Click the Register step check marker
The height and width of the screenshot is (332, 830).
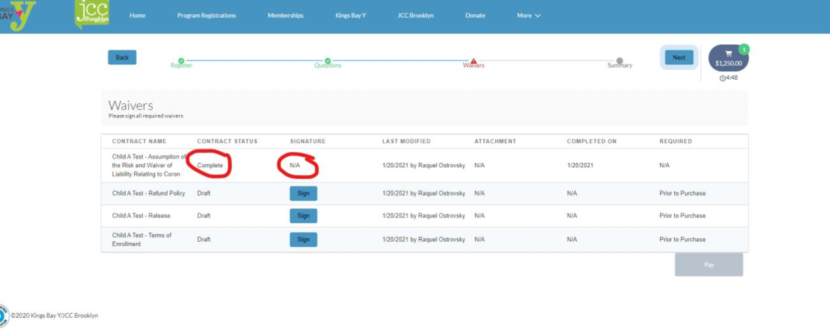tap(181, 61)
